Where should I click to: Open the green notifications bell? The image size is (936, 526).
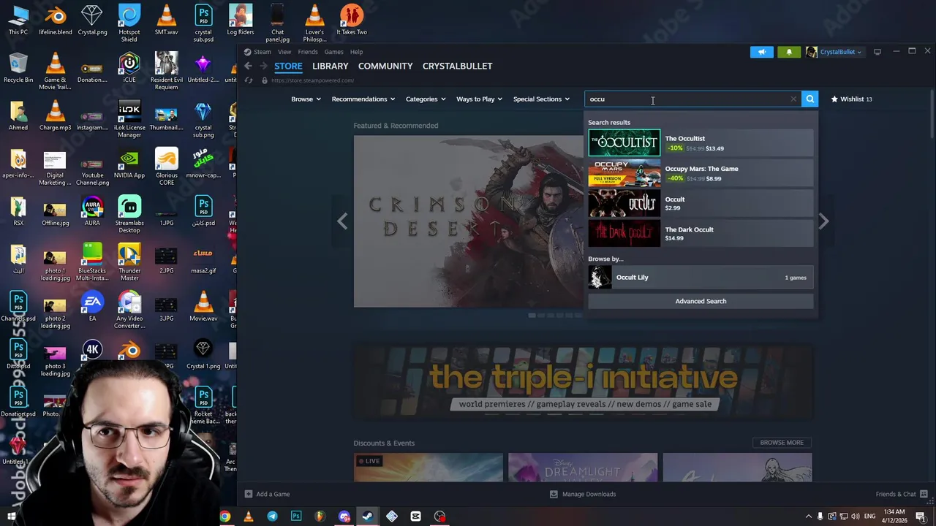789,52
